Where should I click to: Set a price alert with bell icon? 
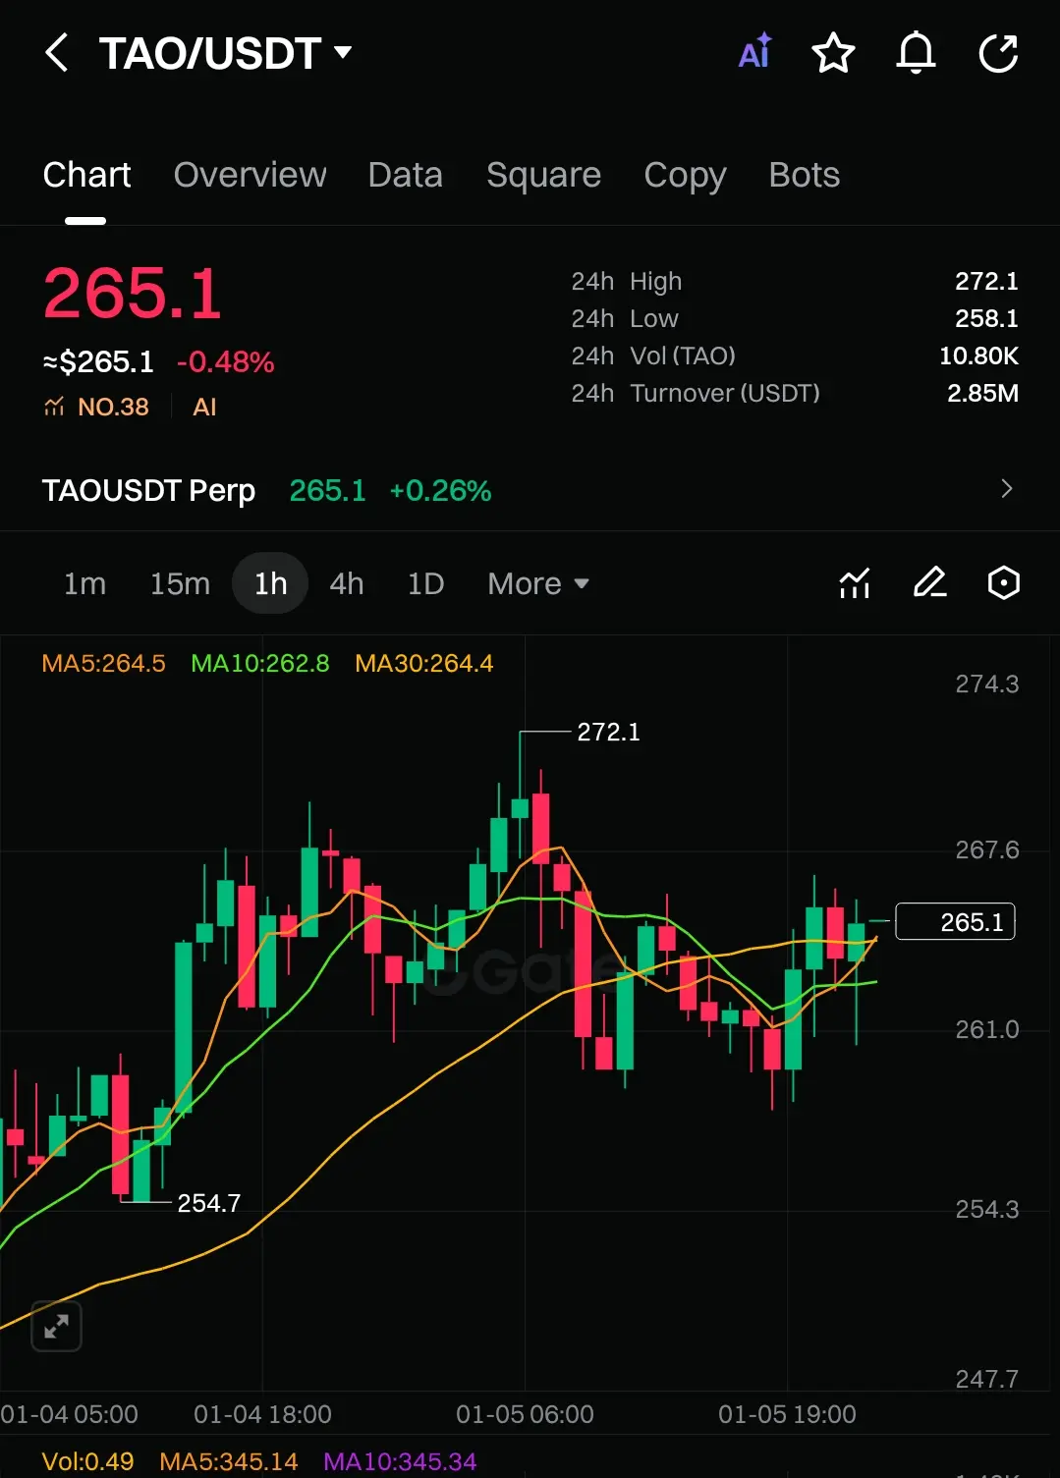pyautogui.click(x=916, y=53)
